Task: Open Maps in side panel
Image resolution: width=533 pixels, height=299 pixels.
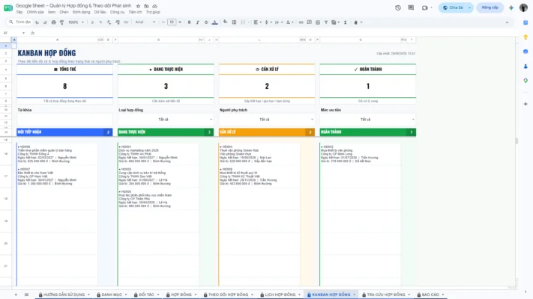Action: [x=526, y=81]
